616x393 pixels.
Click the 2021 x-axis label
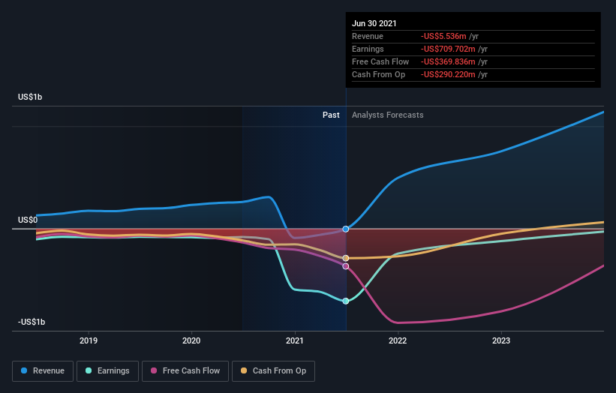pyautogui.click(x=295, y=340)
